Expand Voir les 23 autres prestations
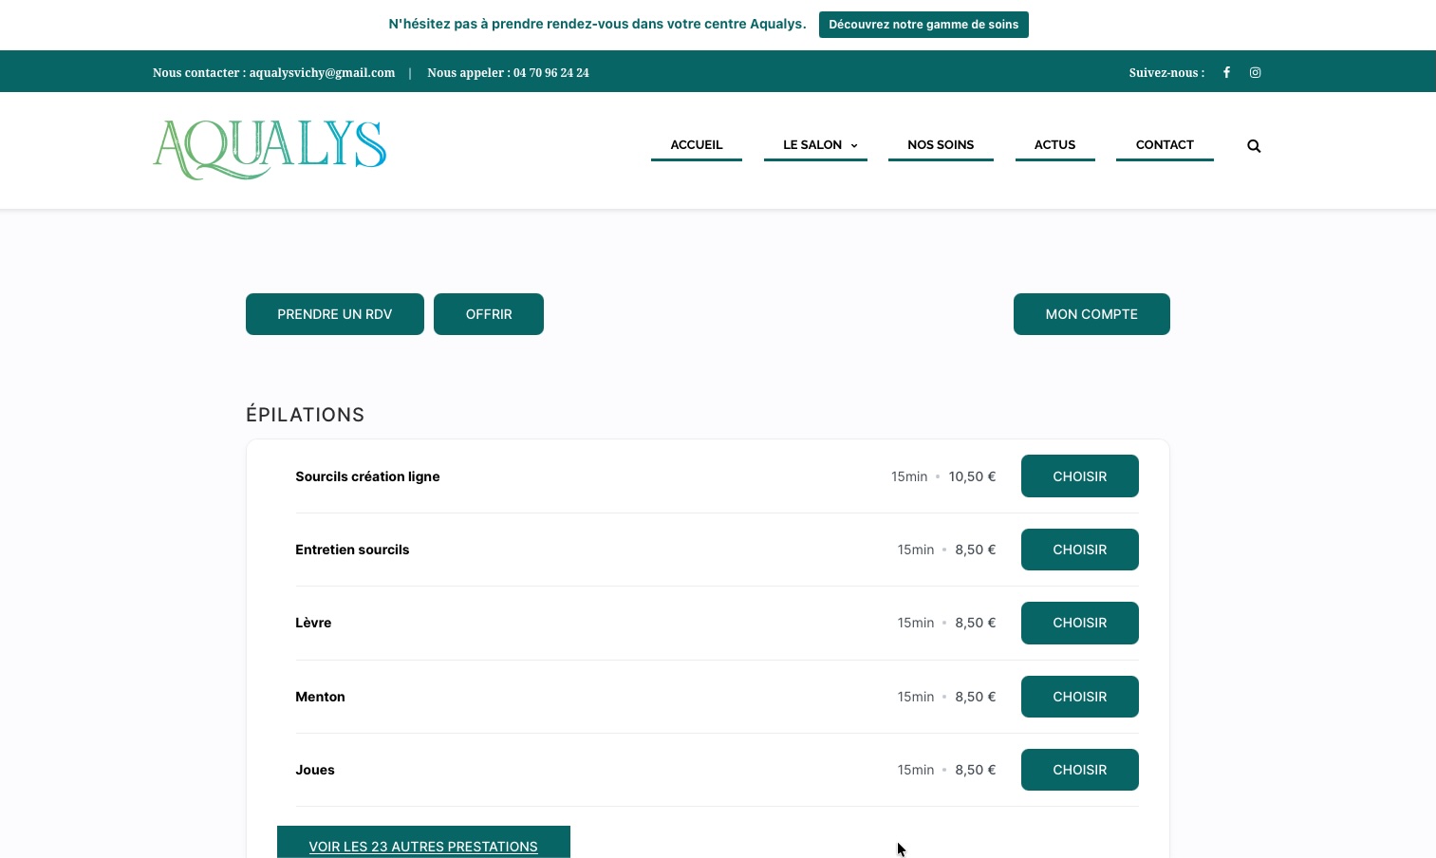This screenshot has height=858, width=1436. coord(423,845)
